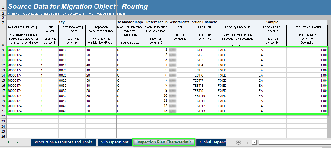Select the Master Inspection Characteristics header
This screenshot has width=331, height=148.
(156, 35)
